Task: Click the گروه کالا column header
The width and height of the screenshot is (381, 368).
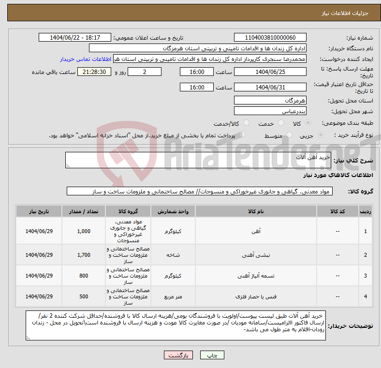Action: click(128, 211)
